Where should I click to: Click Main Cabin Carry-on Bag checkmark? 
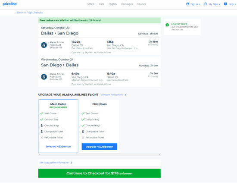pyautogui.click(x=42, y=120)
